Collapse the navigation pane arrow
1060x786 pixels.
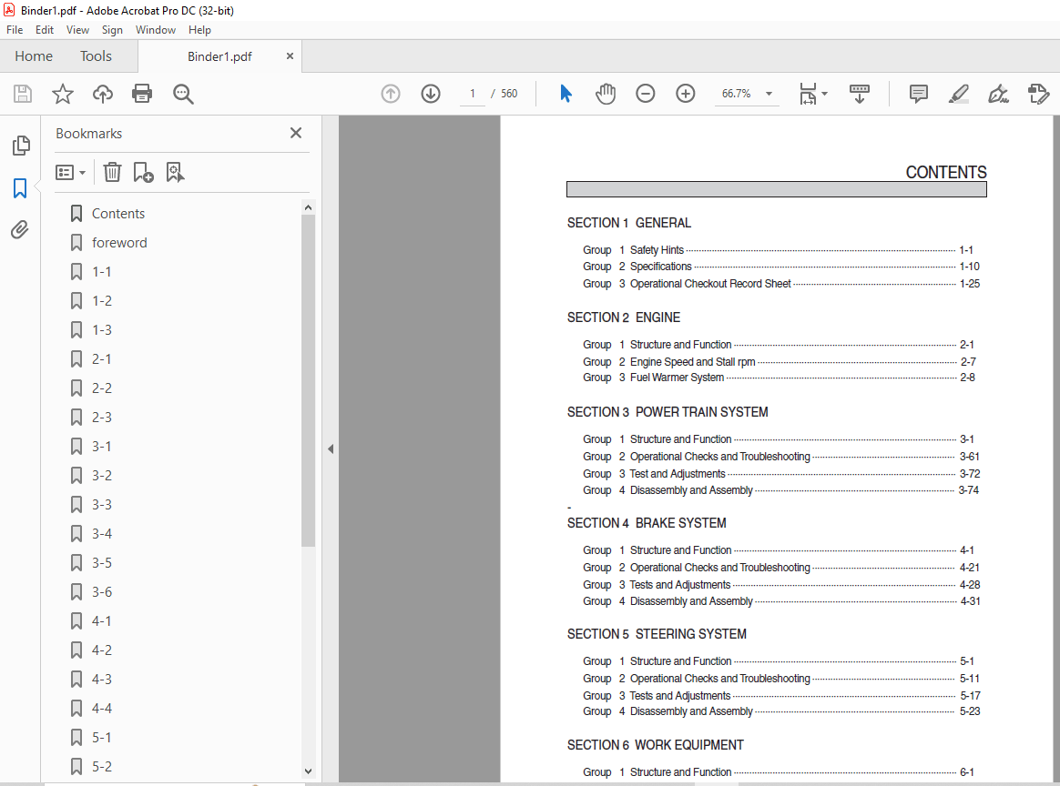331,449
